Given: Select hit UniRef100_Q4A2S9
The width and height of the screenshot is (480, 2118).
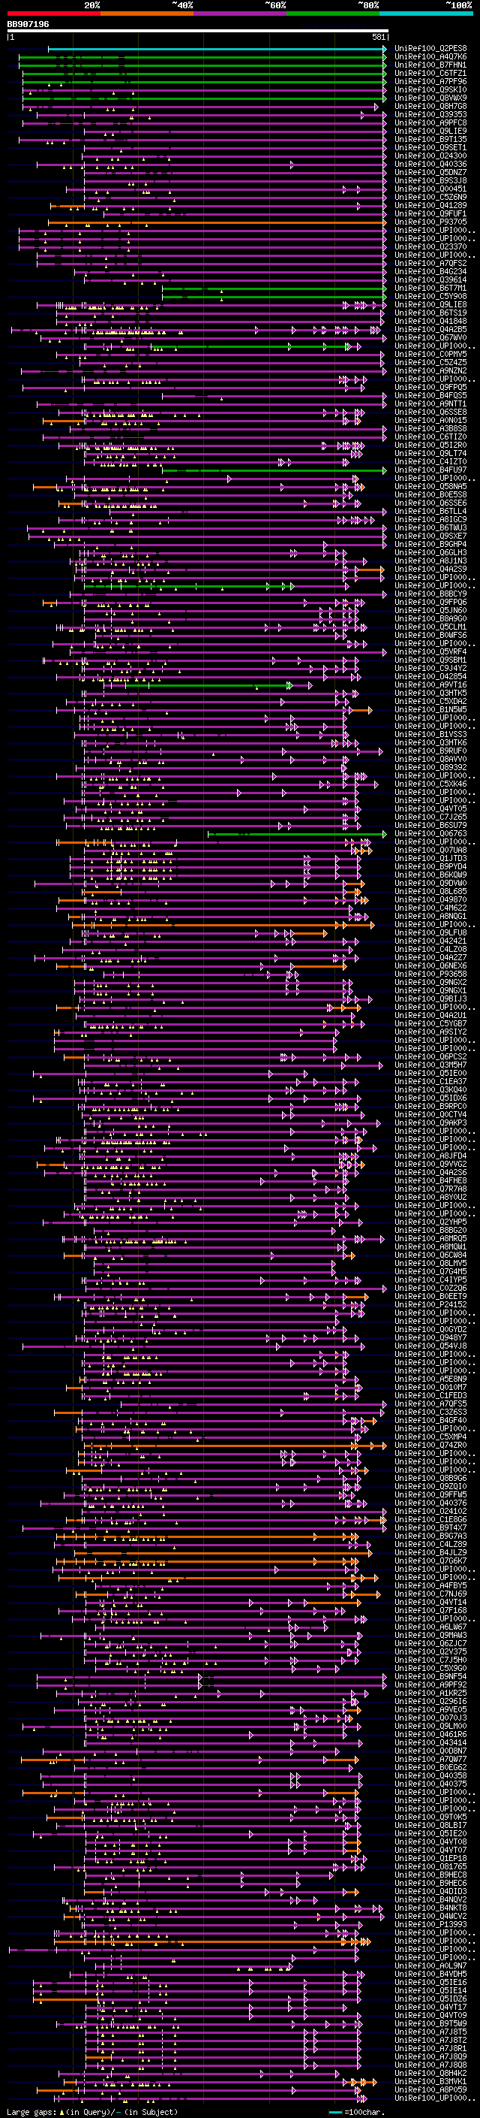Looking at the screenshot, I should click(x=430, y=568).
